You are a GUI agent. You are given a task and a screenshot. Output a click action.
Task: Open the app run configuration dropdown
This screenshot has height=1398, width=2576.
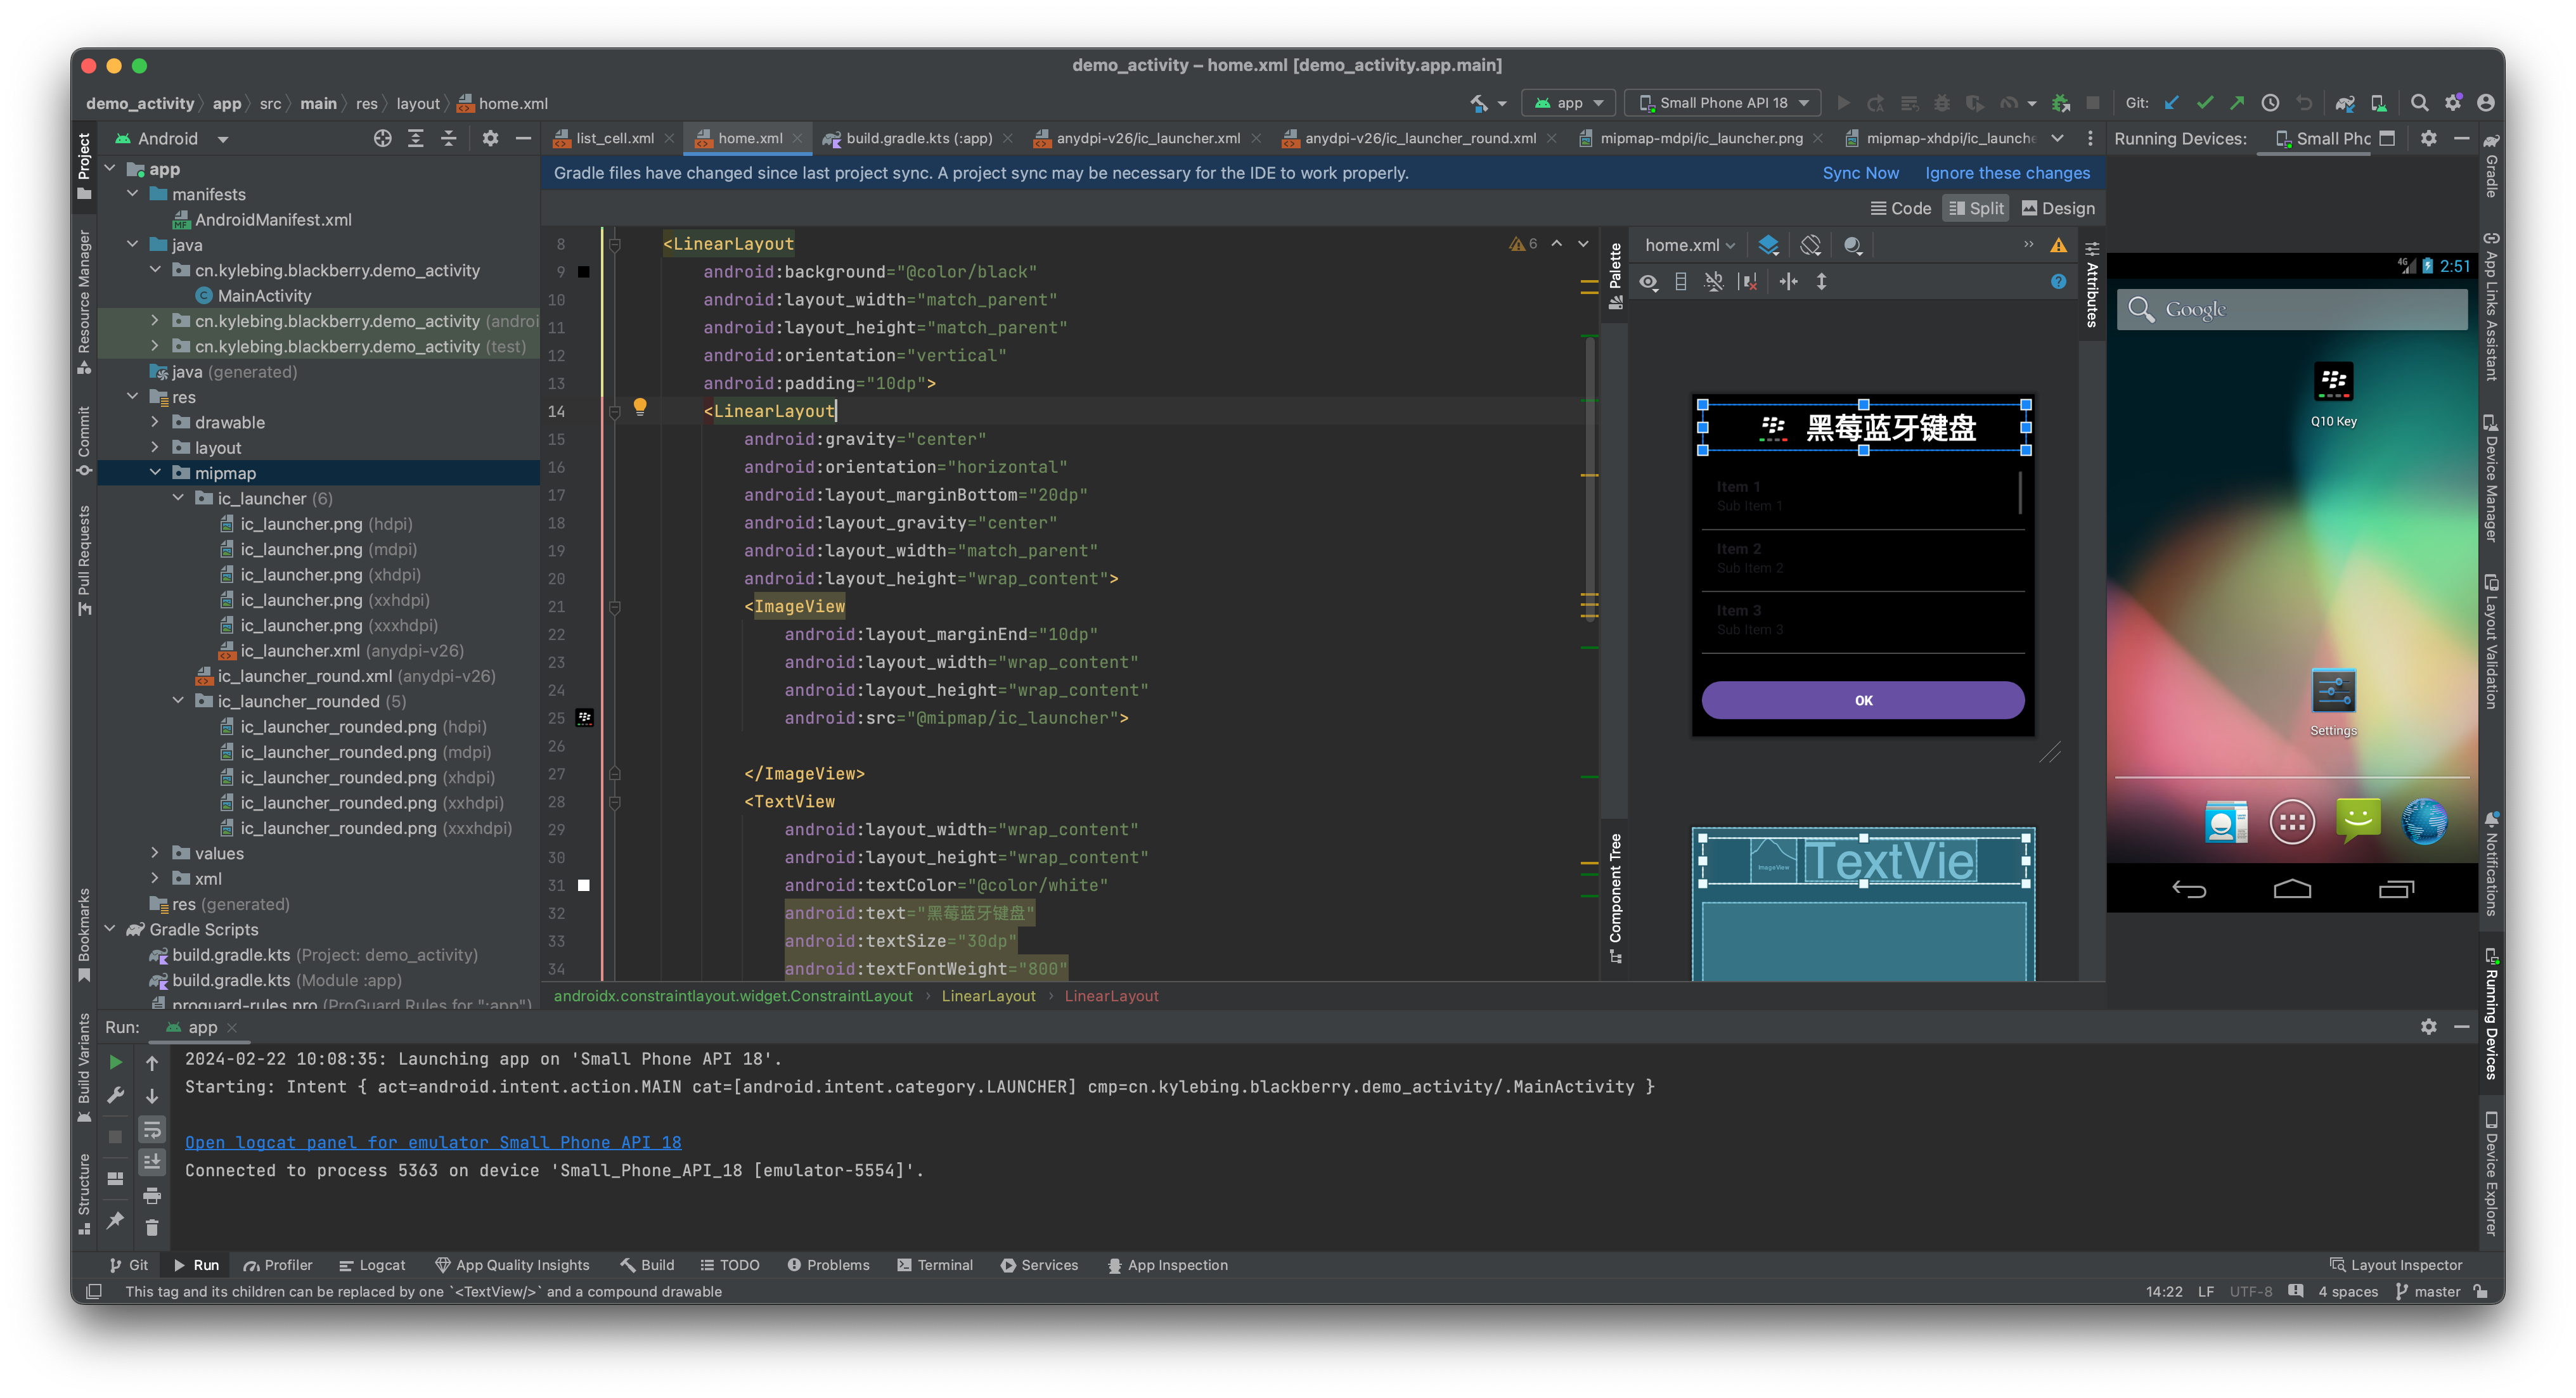pos(1568,103)
